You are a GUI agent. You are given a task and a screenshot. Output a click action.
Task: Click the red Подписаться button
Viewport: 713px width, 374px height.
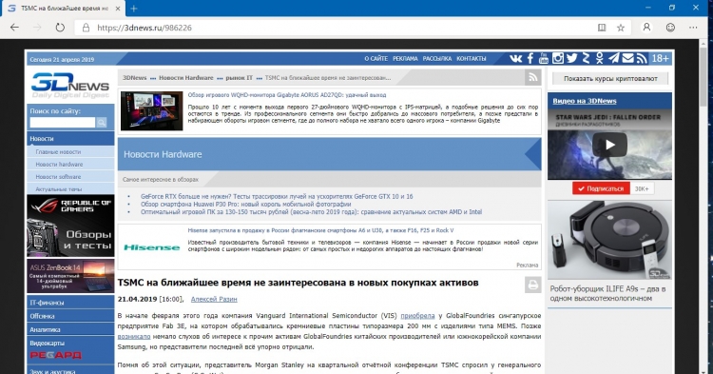tap(601, 188)
